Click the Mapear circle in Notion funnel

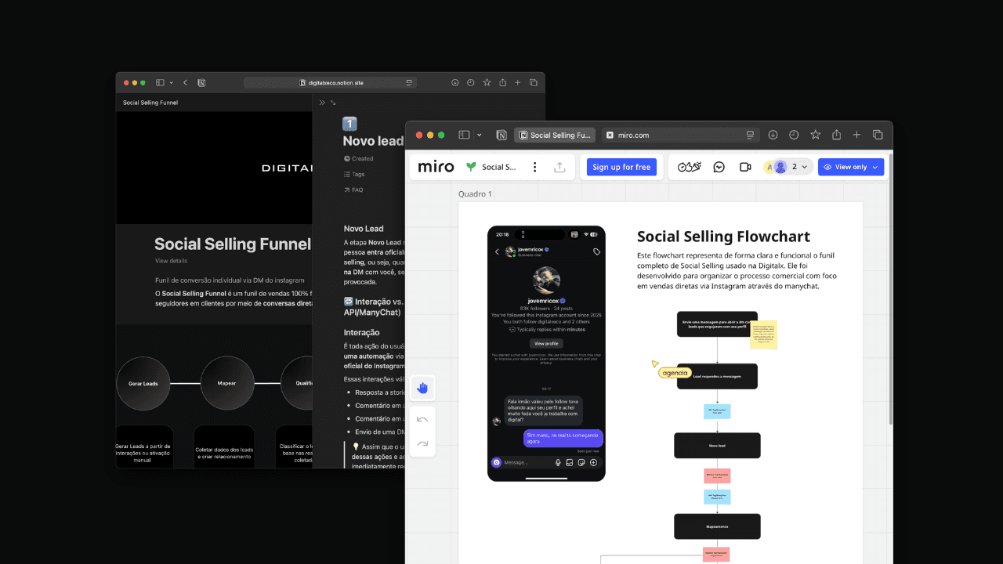[x=226, y=383]
